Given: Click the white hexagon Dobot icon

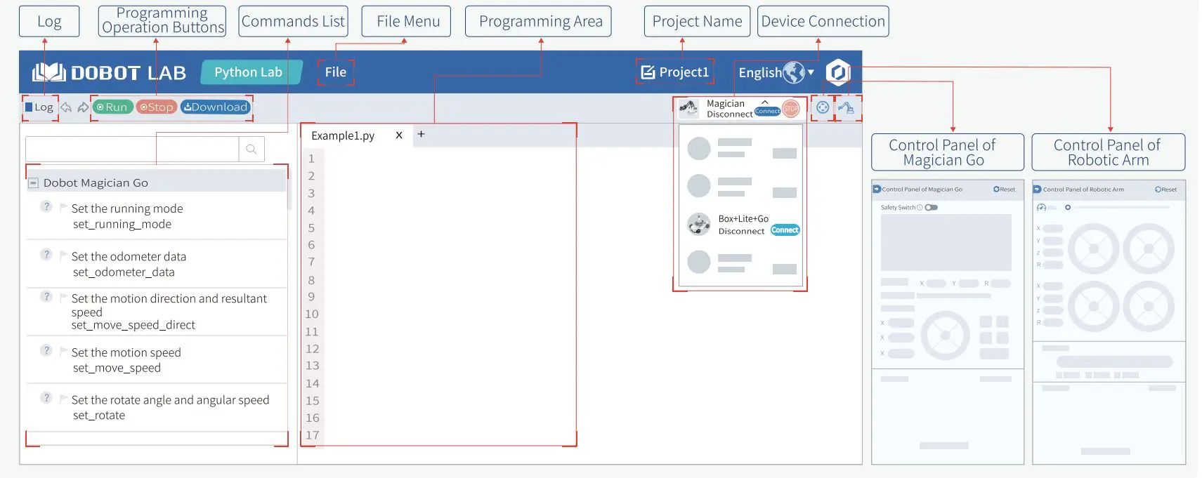Looking at the screenshot, I should click(837, 72).
